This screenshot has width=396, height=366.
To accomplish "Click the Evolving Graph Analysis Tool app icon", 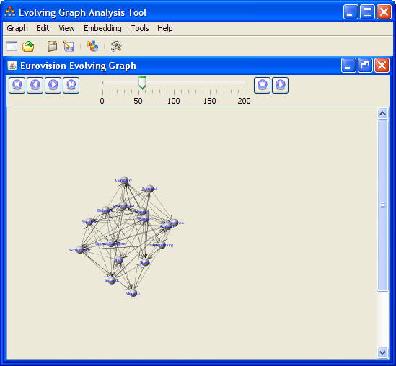I will tap(10, 12).
